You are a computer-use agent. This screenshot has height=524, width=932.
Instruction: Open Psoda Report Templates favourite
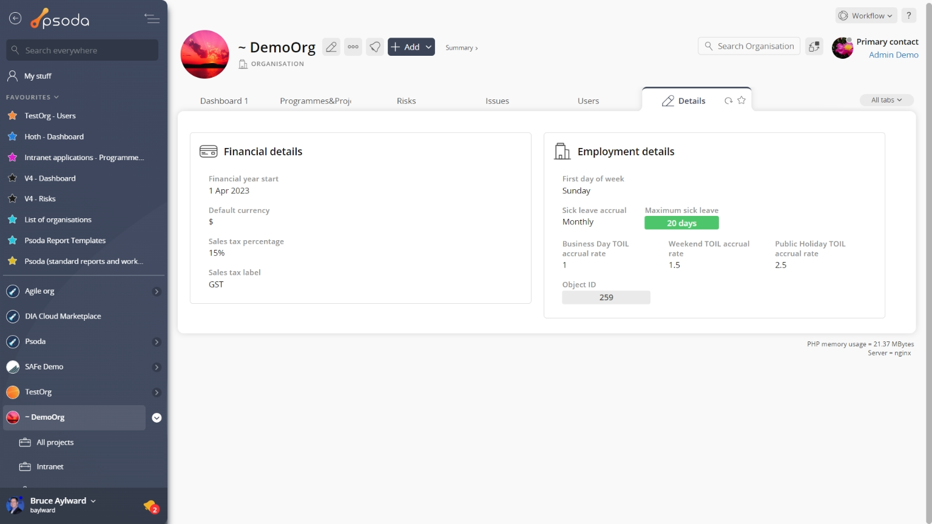(65, 241)
